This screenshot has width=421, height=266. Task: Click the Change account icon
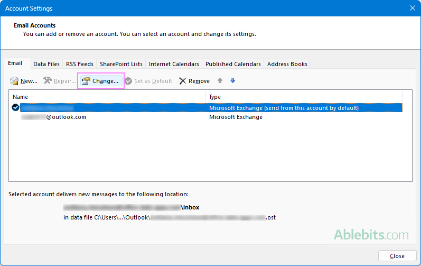(x=86, y=81)
